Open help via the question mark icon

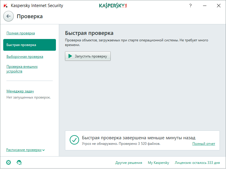(x=191, y=6)
